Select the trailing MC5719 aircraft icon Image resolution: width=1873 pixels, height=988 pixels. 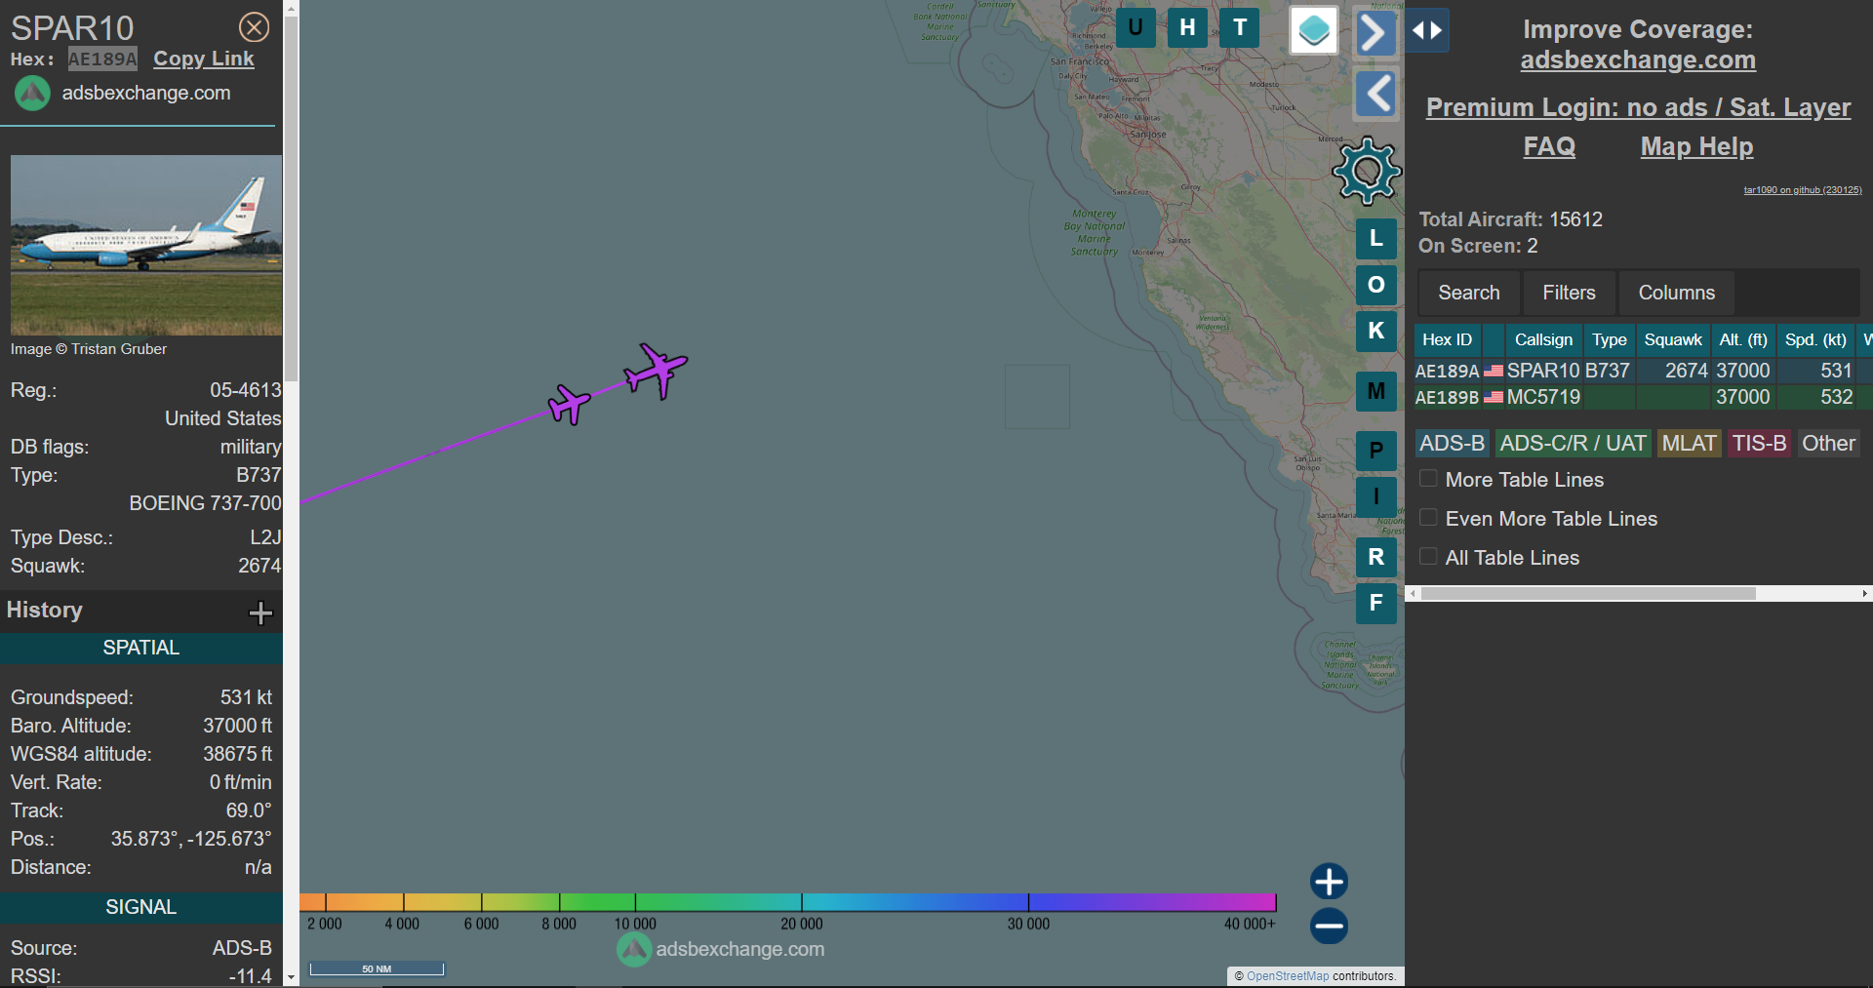(x=569, y=404)
